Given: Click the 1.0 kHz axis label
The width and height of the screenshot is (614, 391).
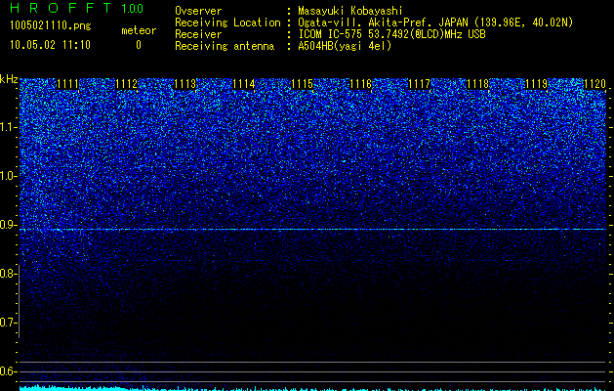Looking at the screenshot, I should tap(8, 176).
